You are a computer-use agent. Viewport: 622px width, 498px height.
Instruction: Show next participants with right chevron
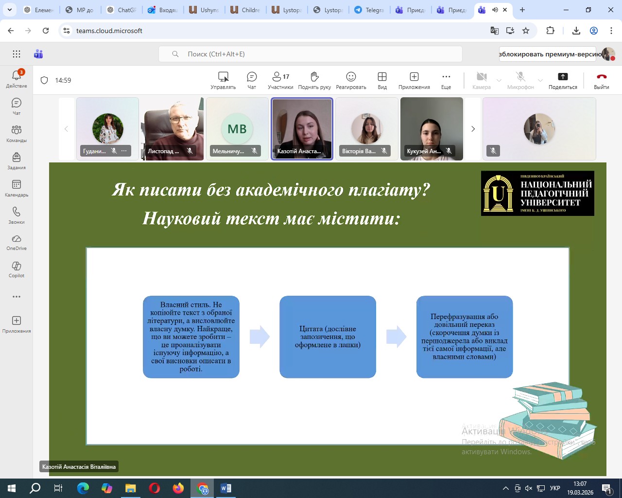point(473,129)
